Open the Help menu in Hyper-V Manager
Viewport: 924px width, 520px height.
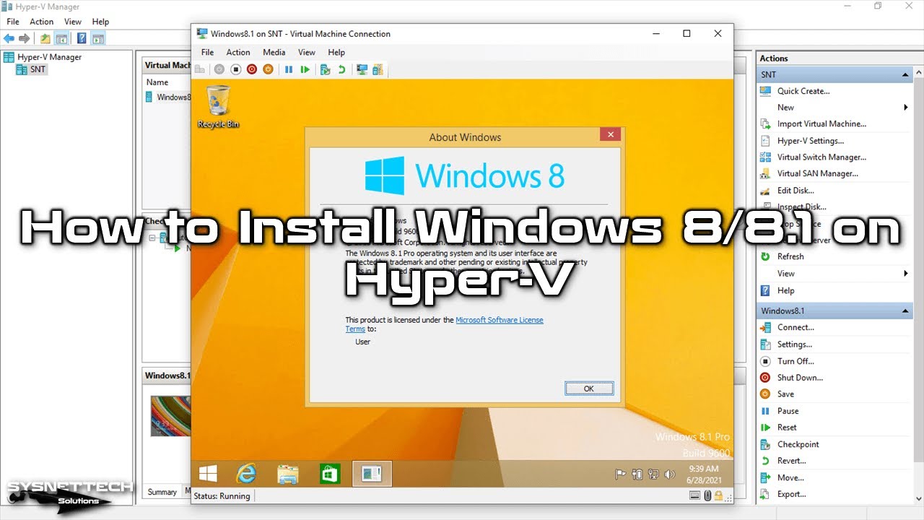pos(101,22)
